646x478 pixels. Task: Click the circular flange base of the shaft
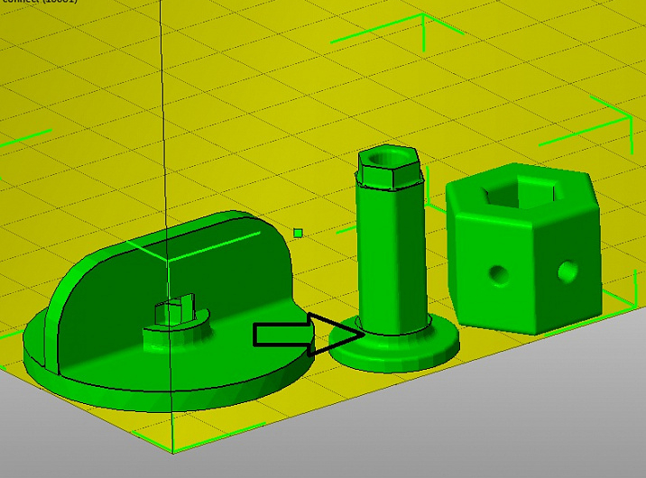click(394, 345)
